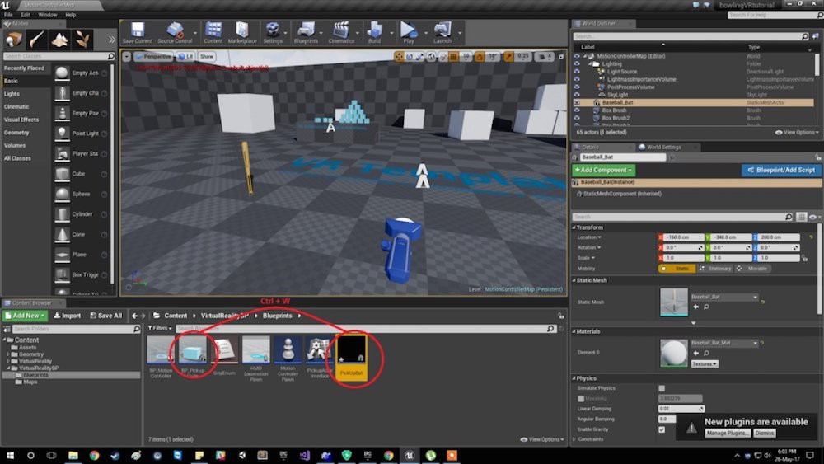Viewport: 824px width, 464px height.
Task: Open the Add Component dropdown
Action: 603,171
